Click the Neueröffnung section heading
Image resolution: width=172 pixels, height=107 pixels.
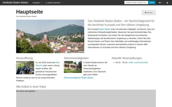point(24,58)
